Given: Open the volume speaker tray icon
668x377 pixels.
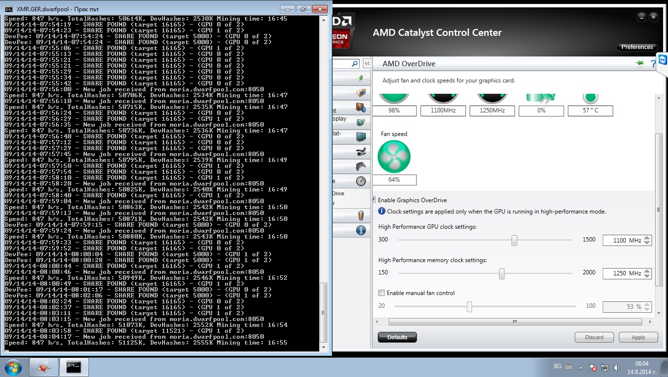Looking at the screenshot, I should click(x=616, y=367).
